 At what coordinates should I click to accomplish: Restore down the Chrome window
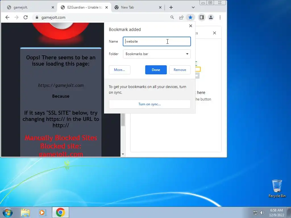[x=210, y=3]
